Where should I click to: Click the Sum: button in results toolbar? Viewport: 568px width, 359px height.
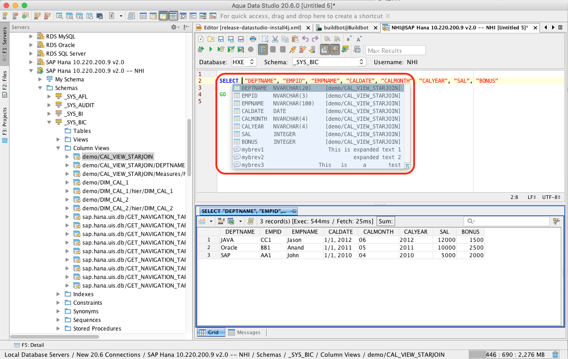pos(386,221)
